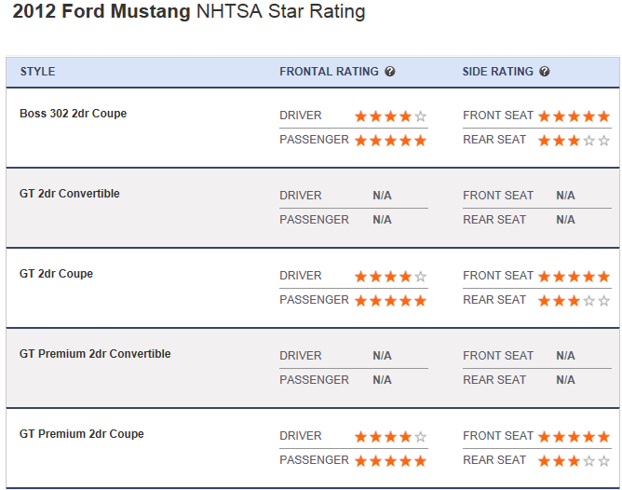
Task: Click GT Premium 2dr Coupe front seat stars
Action: click(574, 437)
